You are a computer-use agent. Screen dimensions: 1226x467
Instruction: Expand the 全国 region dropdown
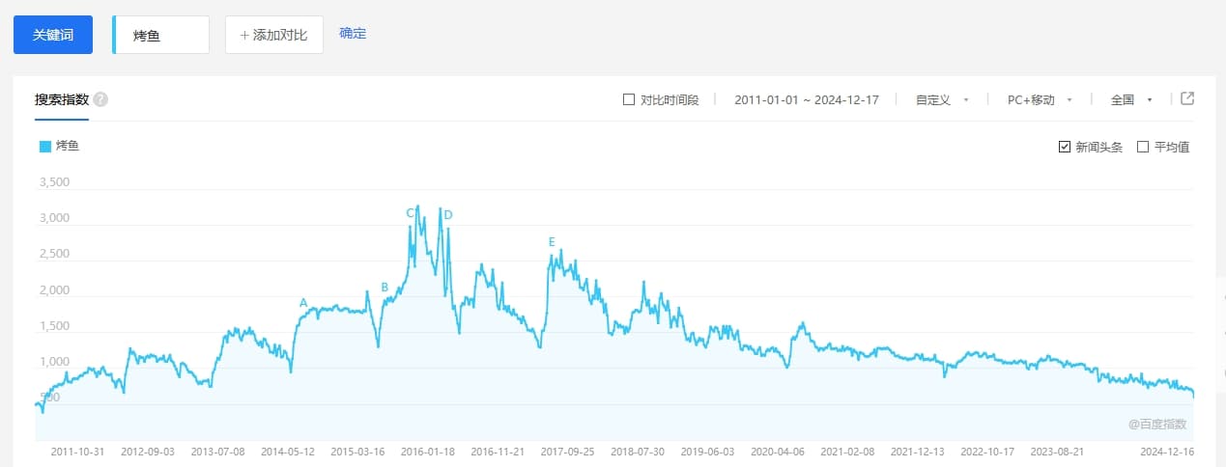(x=1131, y=99)
